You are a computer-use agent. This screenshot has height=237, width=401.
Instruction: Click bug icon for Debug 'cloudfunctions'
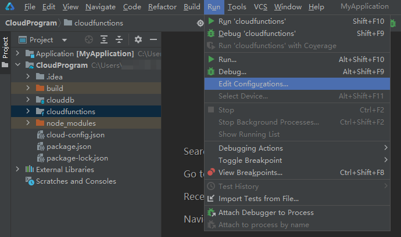pyautogui.click(x=212, y=34)
